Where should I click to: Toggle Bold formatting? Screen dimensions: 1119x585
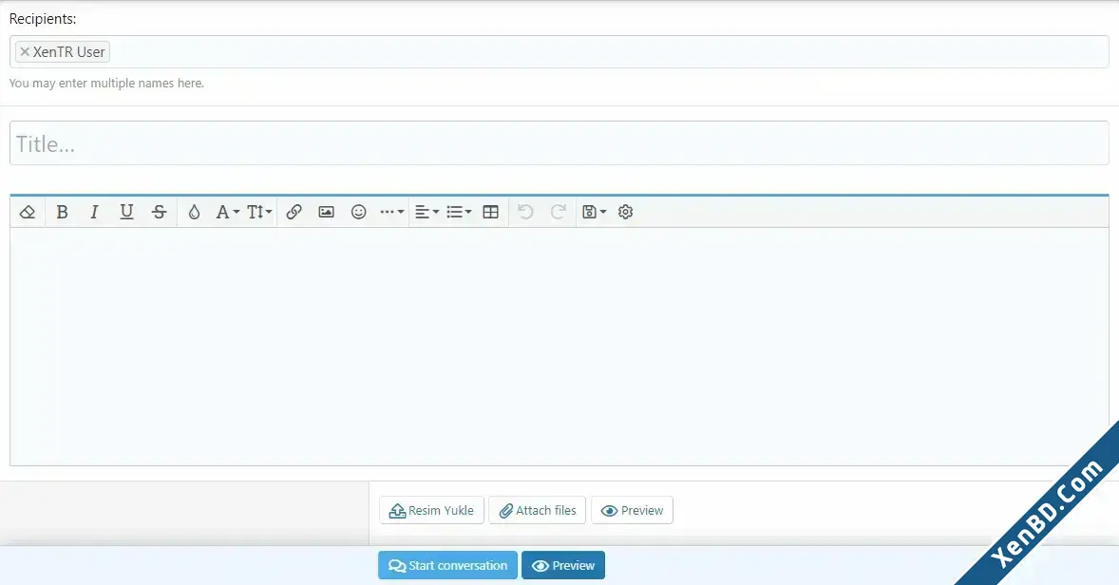[62, 212]
